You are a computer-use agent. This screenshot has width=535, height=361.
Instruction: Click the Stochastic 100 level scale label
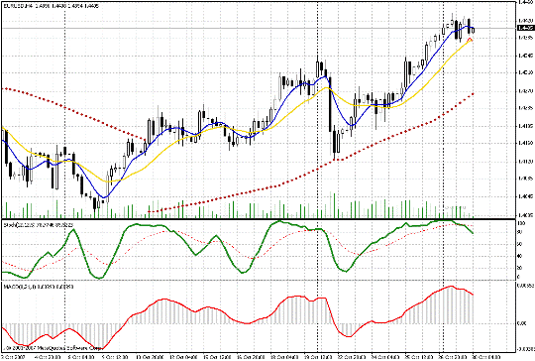[521, 223]
